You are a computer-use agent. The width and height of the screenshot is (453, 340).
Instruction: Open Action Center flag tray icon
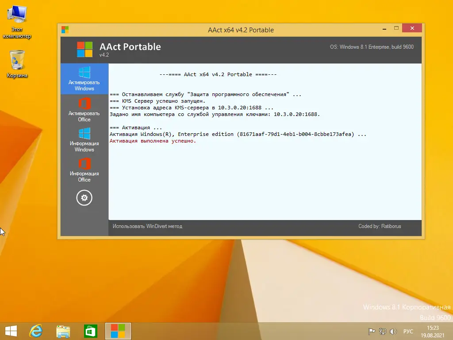point(372,331)
